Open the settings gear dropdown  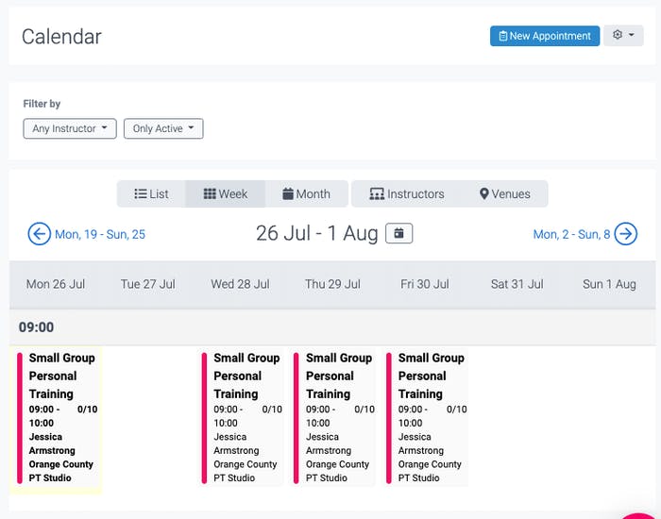click(622, 36)
